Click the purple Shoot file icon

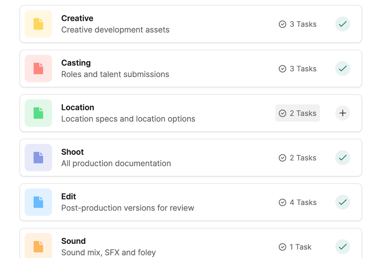coord(38,158)
